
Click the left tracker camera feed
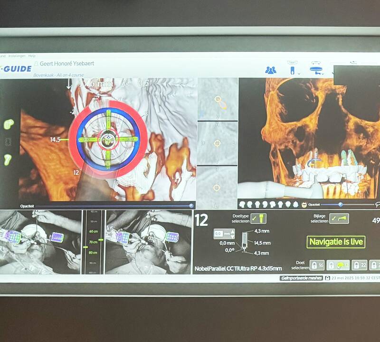point(40,242)
